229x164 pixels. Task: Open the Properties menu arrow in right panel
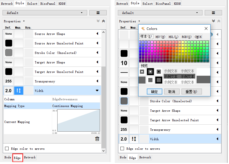tap(139, 21)
